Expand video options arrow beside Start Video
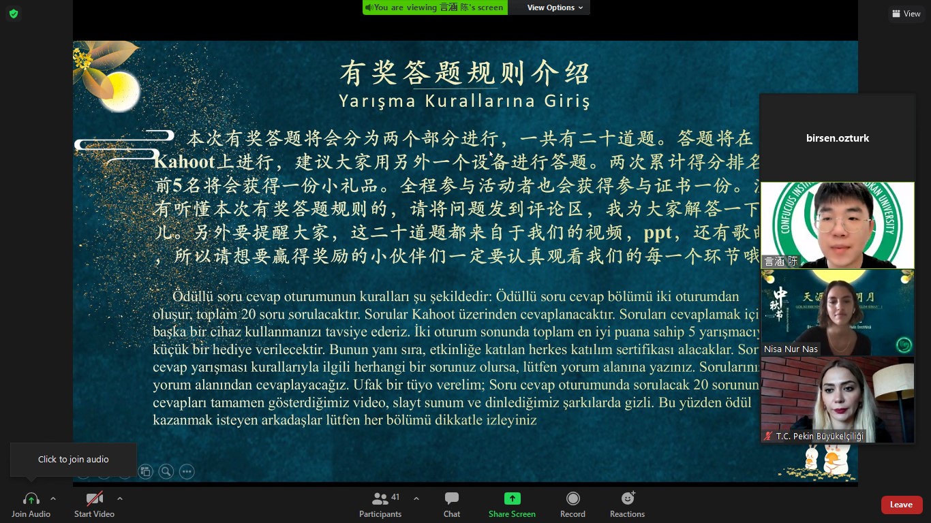The image size is (931, 523). coord(120,498)
